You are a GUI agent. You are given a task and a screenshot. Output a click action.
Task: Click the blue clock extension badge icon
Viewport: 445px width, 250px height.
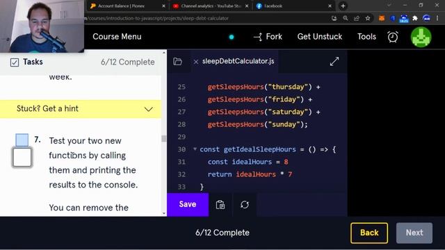404,19
